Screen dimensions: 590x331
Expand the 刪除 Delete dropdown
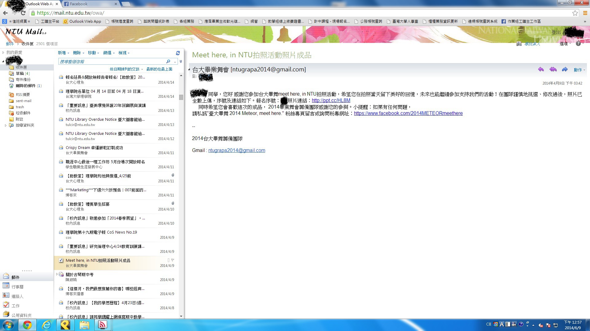pos(78,53)
